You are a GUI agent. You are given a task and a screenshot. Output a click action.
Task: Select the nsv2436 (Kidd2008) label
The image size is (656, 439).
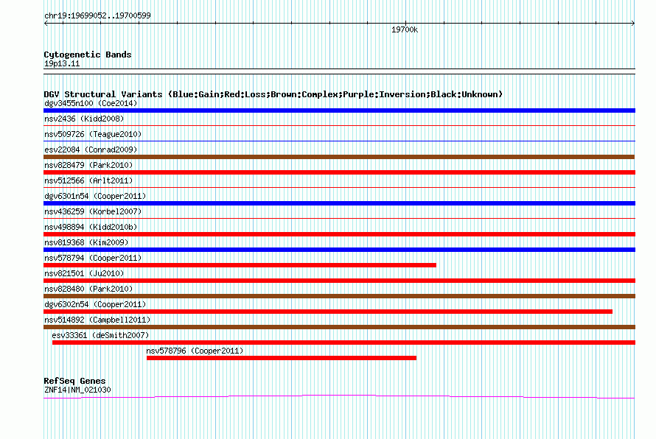pos(84,119)
